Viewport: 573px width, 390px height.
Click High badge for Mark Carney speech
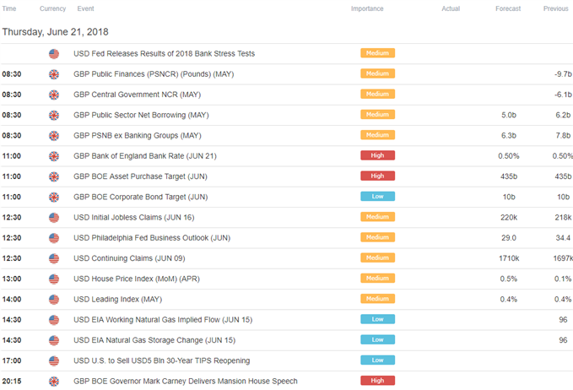tap(377, 381)
